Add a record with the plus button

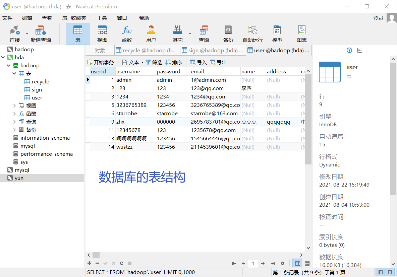coord(90,263)
